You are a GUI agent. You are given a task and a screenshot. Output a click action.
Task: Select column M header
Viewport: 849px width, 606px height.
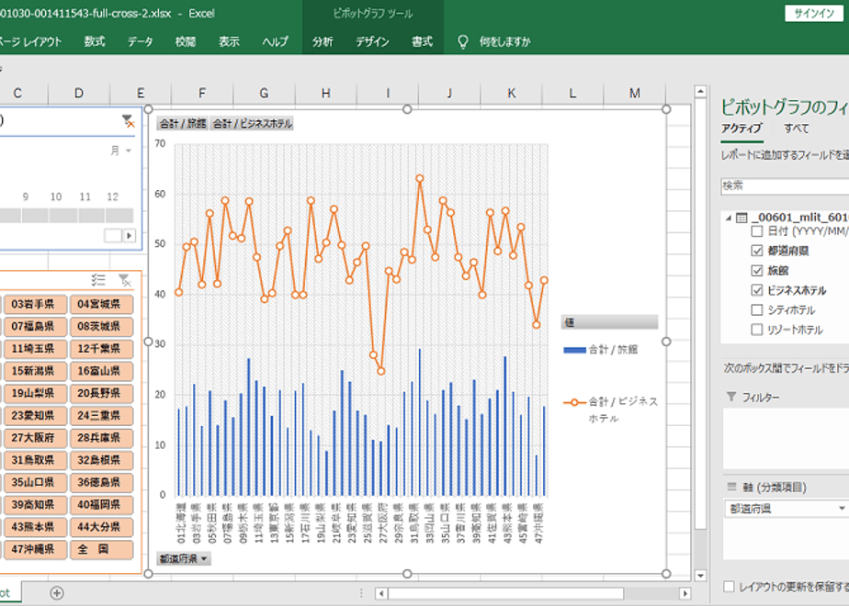point(635,94)
